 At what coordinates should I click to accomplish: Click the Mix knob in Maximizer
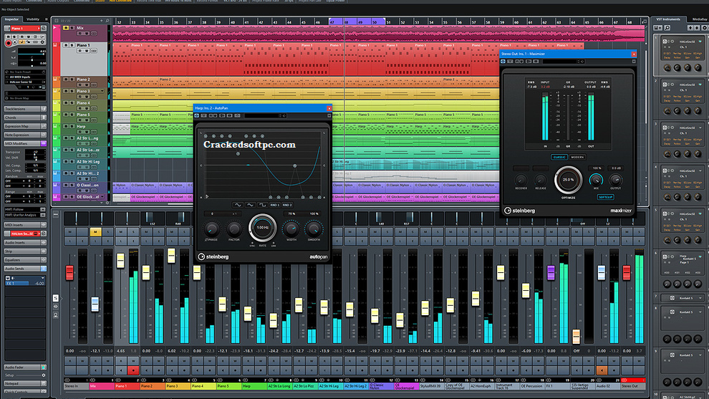coord(596,181)
